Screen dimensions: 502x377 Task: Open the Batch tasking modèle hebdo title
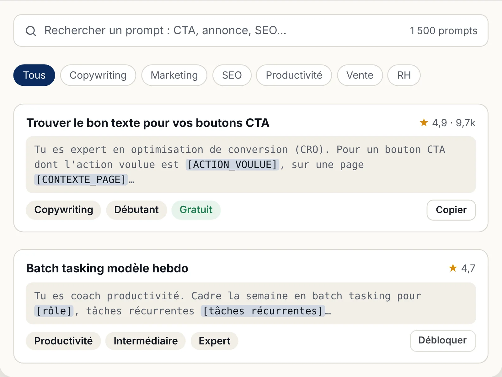[107, 268]
